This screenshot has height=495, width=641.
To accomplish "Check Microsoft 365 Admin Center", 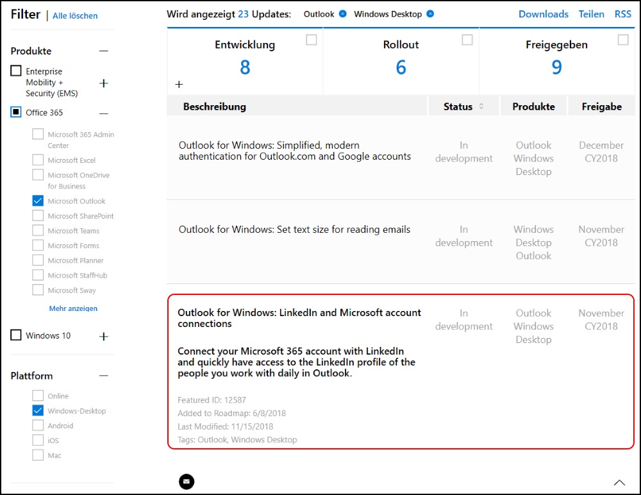I will click(38, 134).
